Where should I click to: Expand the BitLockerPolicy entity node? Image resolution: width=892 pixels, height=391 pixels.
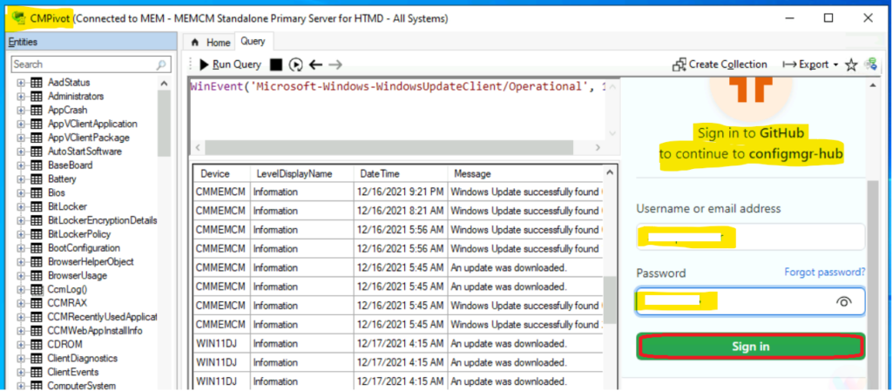click(x=21, y=234)
